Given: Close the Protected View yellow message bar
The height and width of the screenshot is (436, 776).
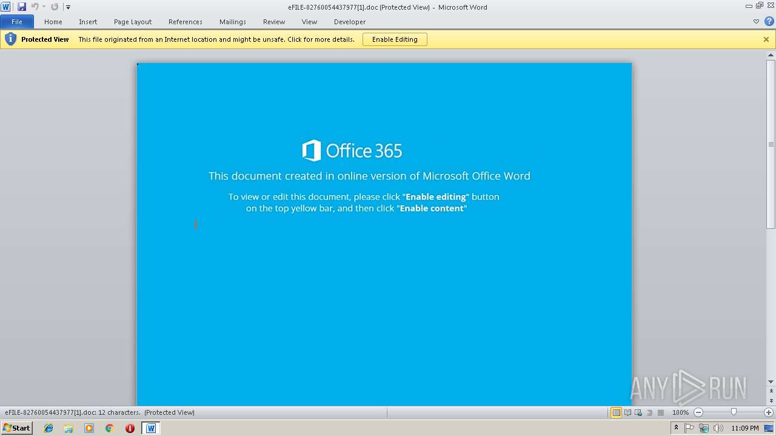Looking at the screenshot, I should 766,39.
